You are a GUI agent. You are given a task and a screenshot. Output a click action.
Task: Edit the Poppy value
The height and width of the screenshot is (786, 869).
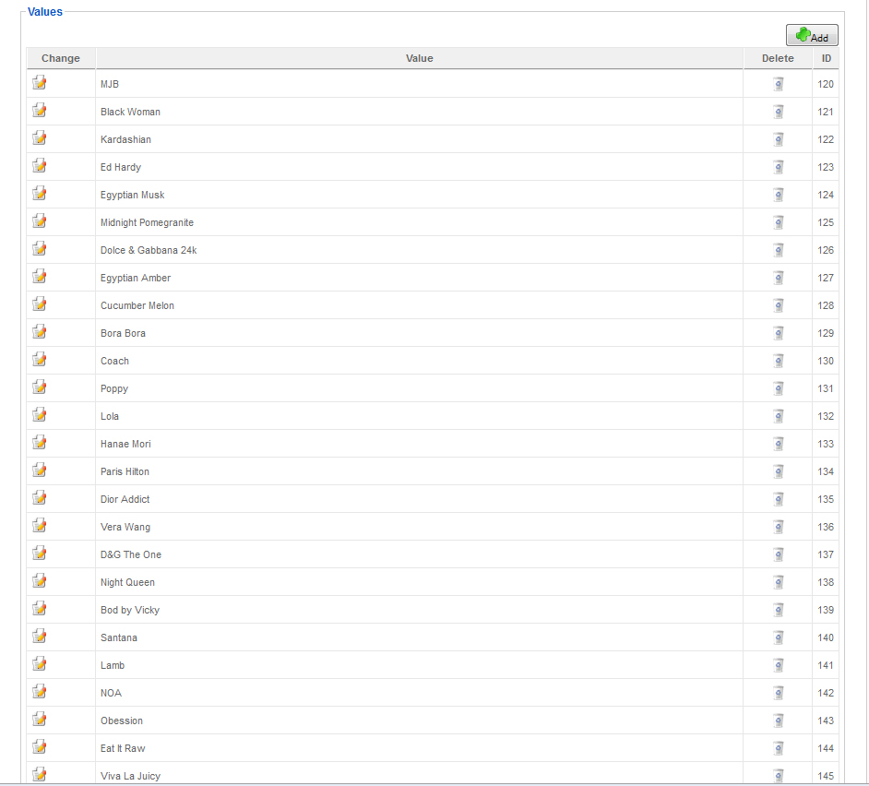(x=40, y=387)
